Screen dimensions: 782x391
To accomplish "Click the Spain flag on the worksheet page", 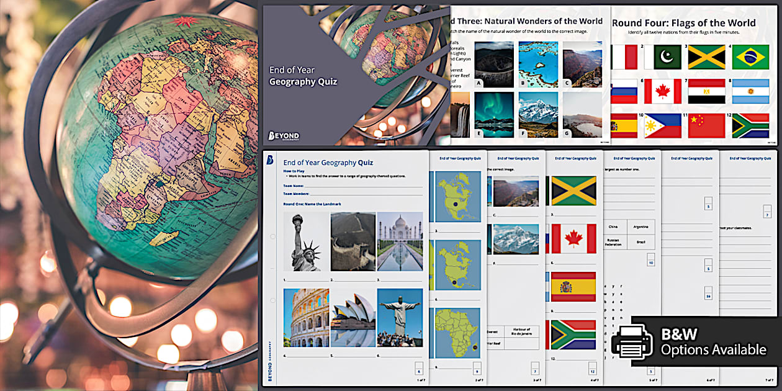I will point(573,287).
